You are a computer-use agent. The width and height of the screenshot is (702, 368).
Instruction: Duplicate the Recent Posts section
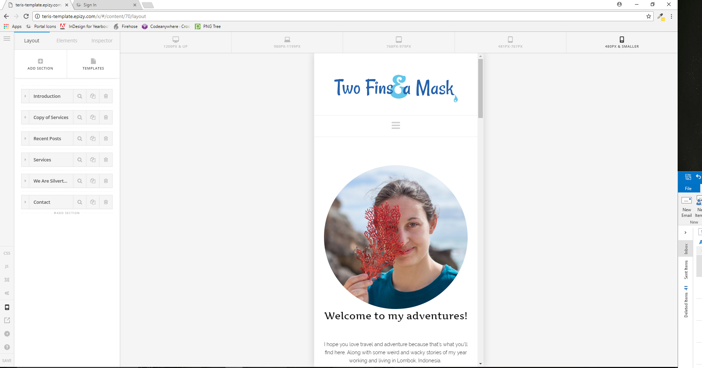click(x=93, y=139)
